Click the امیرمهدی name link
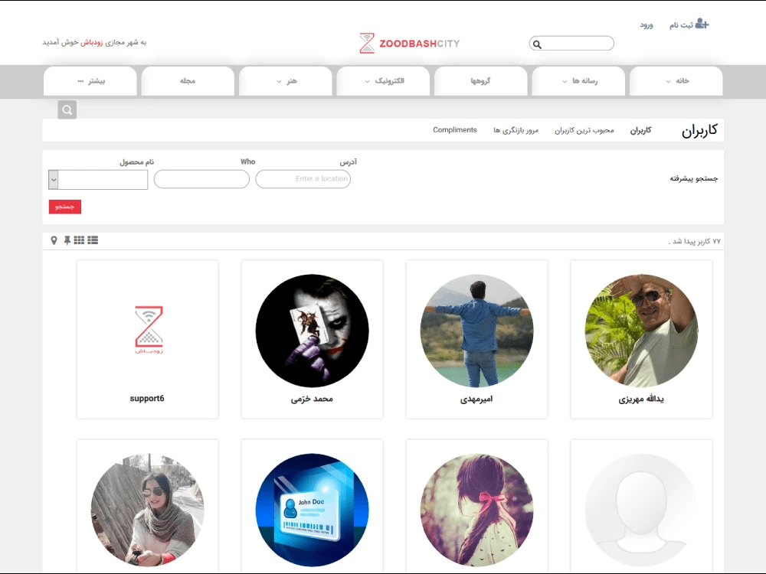766x574 pixels. (476, 400)
